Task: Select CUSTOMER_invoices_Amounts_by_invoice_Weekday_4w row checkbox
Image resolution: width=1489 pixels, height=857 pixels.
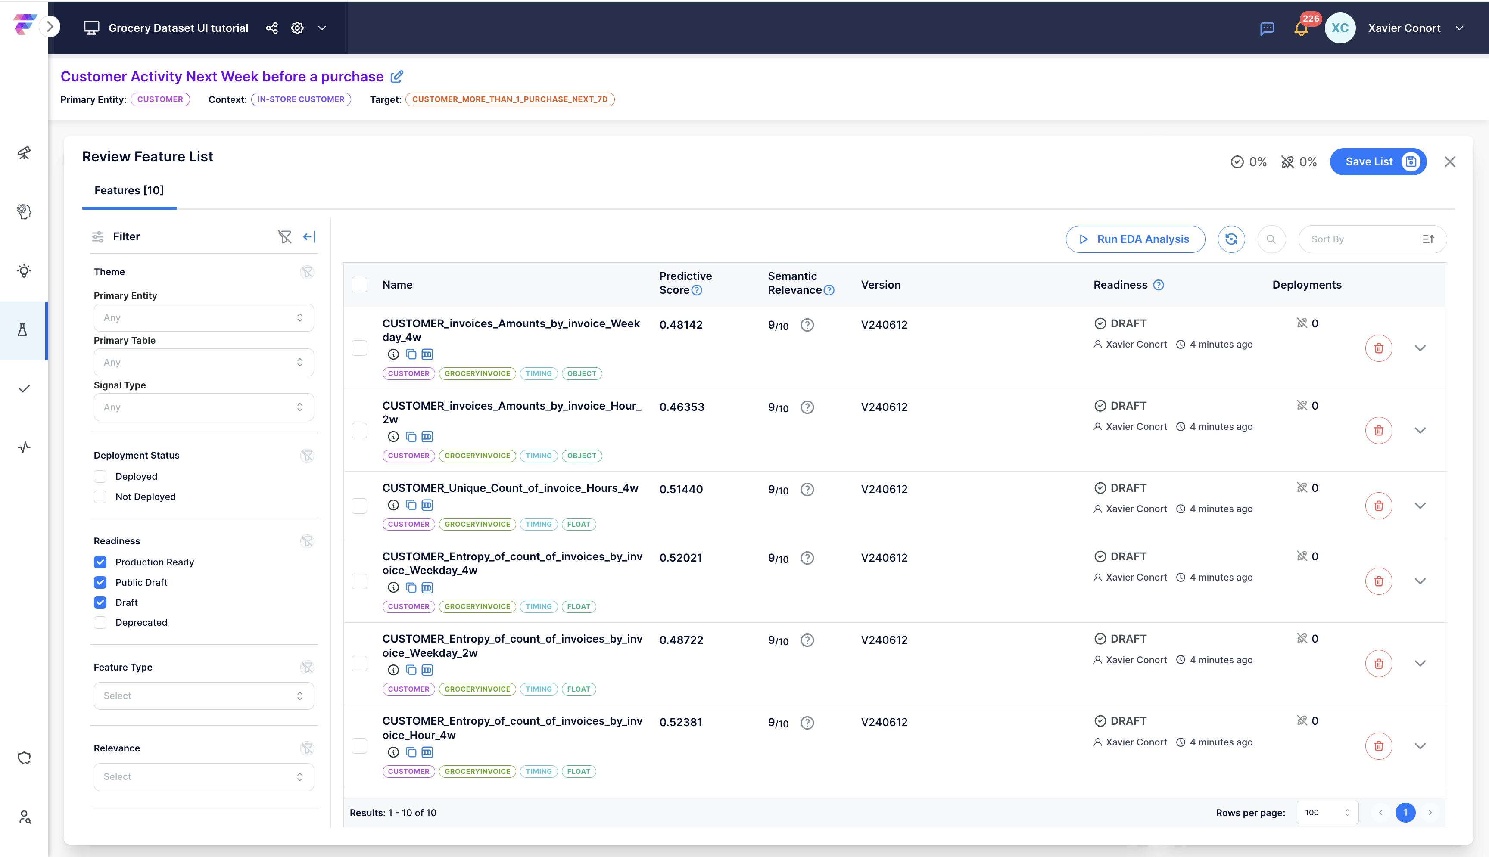Action: click(359, 348)
